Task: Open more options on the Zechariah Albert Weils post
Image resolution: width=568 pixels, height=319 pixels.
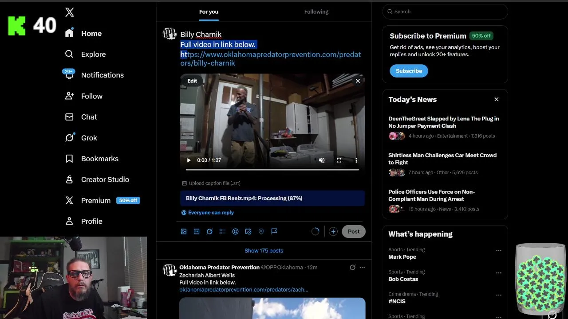Action: point(362,267)
